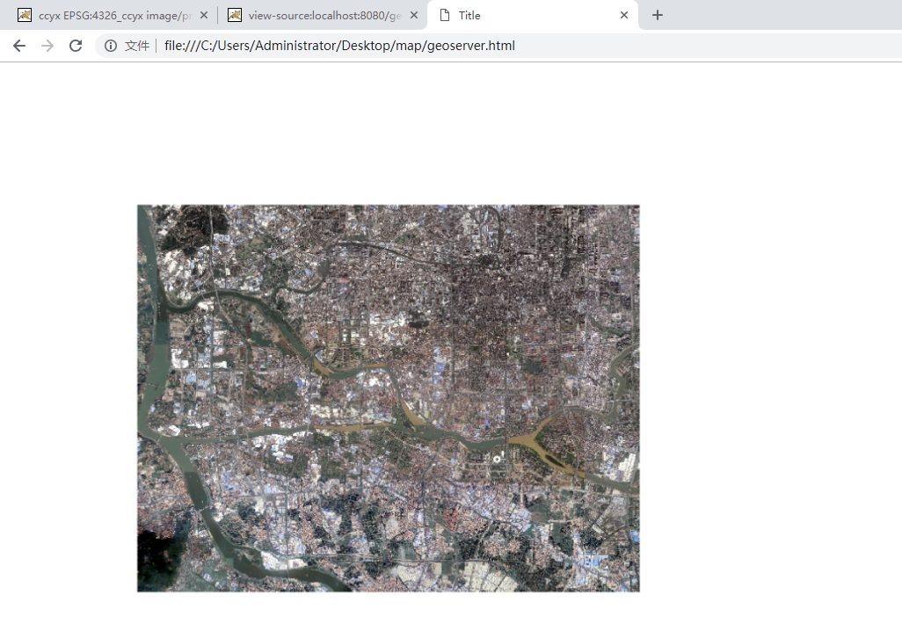Click the center of the satellite map image

pyautogui.click(x=388, y=397)
